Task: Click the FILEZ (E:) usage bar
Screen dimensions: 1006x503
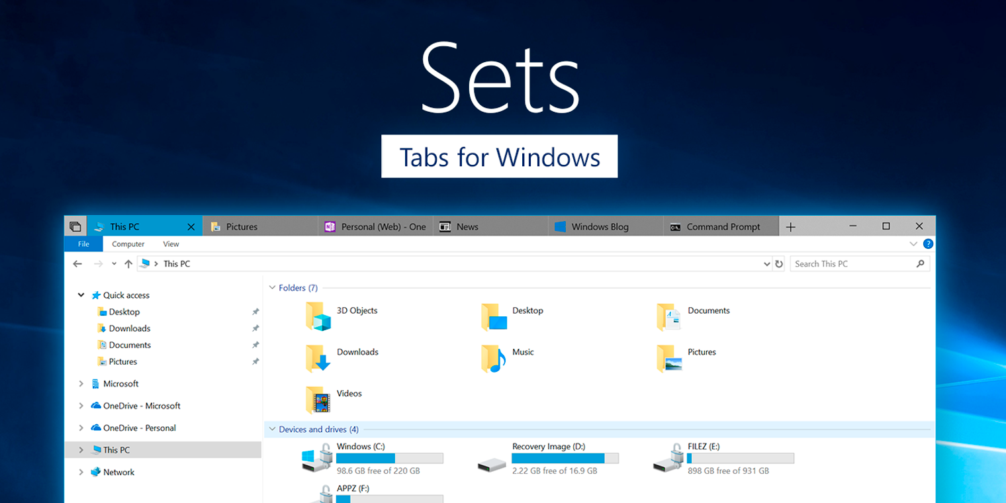Action: tap(741, 458)
